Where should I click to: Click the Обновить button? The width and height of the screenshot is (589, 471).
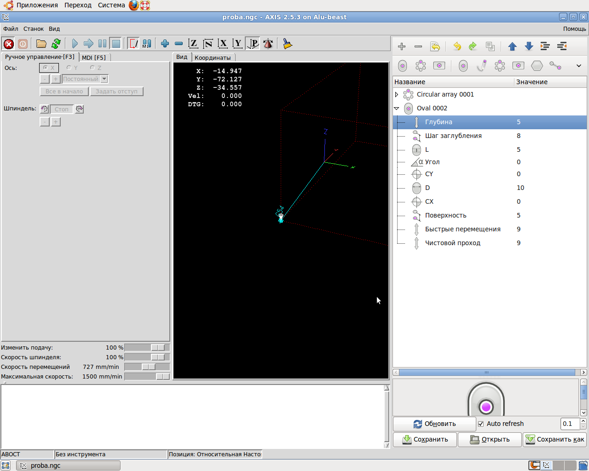point(434,424)
